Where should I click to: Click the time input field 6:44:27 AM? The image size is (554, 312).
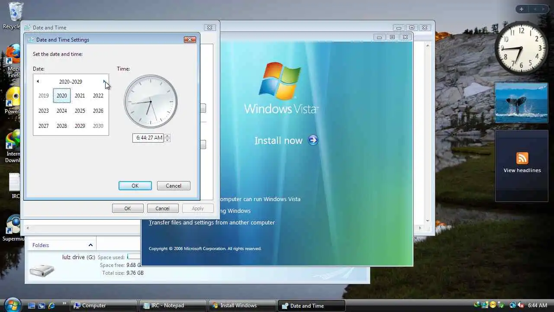tap(148, 138)
